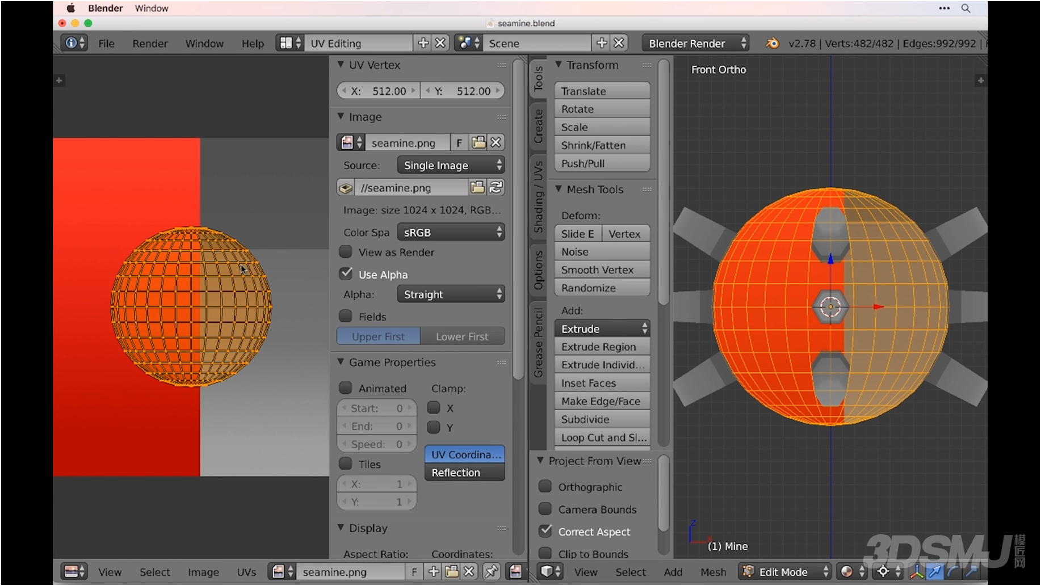Open the File menu
Screen dimensions: 1041x586
[106, 43]
